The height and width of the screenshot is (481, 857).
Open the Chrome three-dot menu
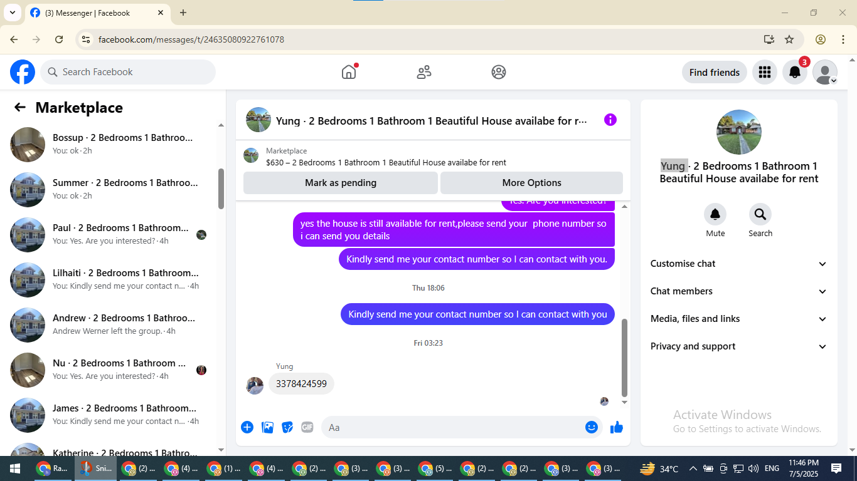843,39
